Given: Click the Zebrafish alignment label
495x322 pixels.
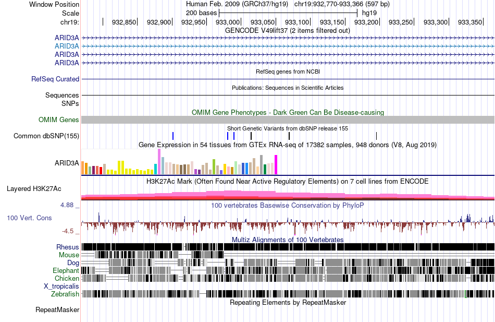Looking at the screenshot, I should pyautogui.click(x=65, y=294).
